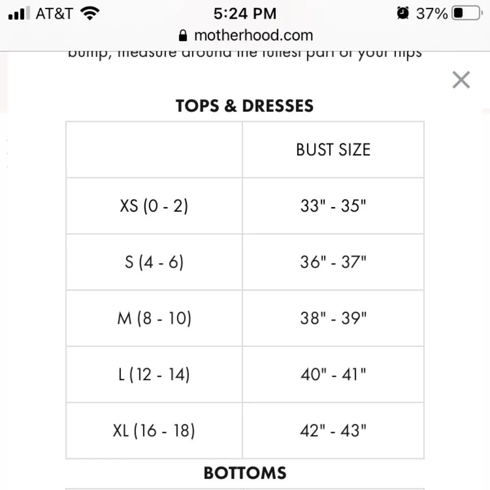Select the S (4 - 6) size row
The height and width of the screenshot is (490, 490).
tap(154, 262)
